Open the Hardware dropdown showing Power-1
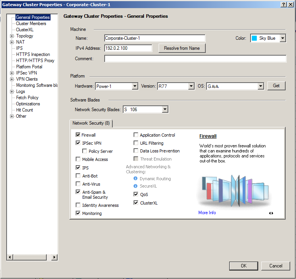296x279 pixels. point(135,86)
